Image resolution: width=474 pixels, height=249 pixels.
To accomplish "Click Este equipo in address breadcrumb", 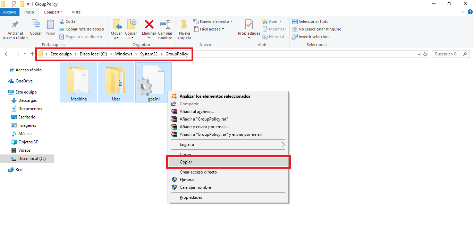I will tap(61, 54).
